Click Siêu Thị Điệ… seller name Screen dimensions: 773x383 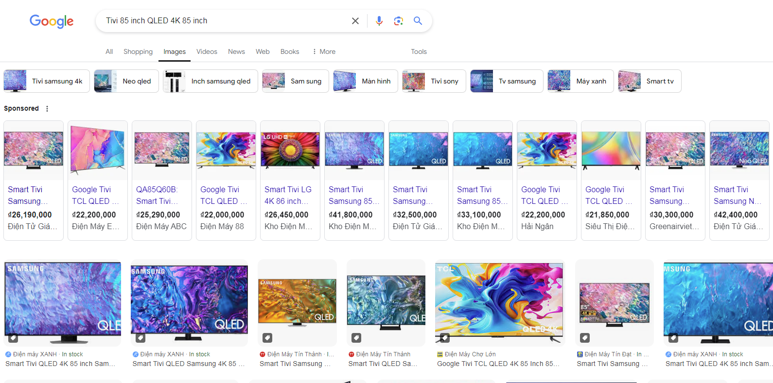click(x=610, y=226)
